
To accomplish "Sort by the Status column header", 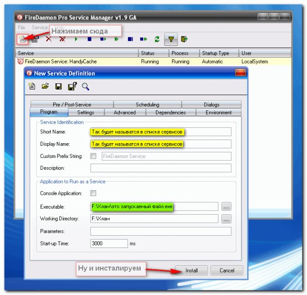I will point(153,53).
